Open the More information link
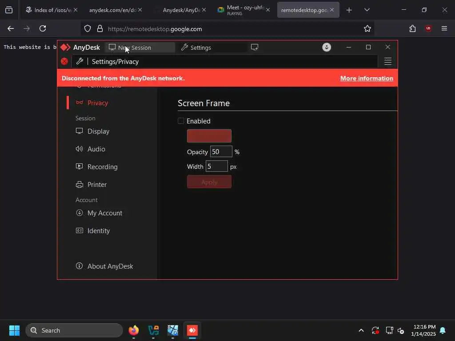The image size is (455, 341). point(367,78)
